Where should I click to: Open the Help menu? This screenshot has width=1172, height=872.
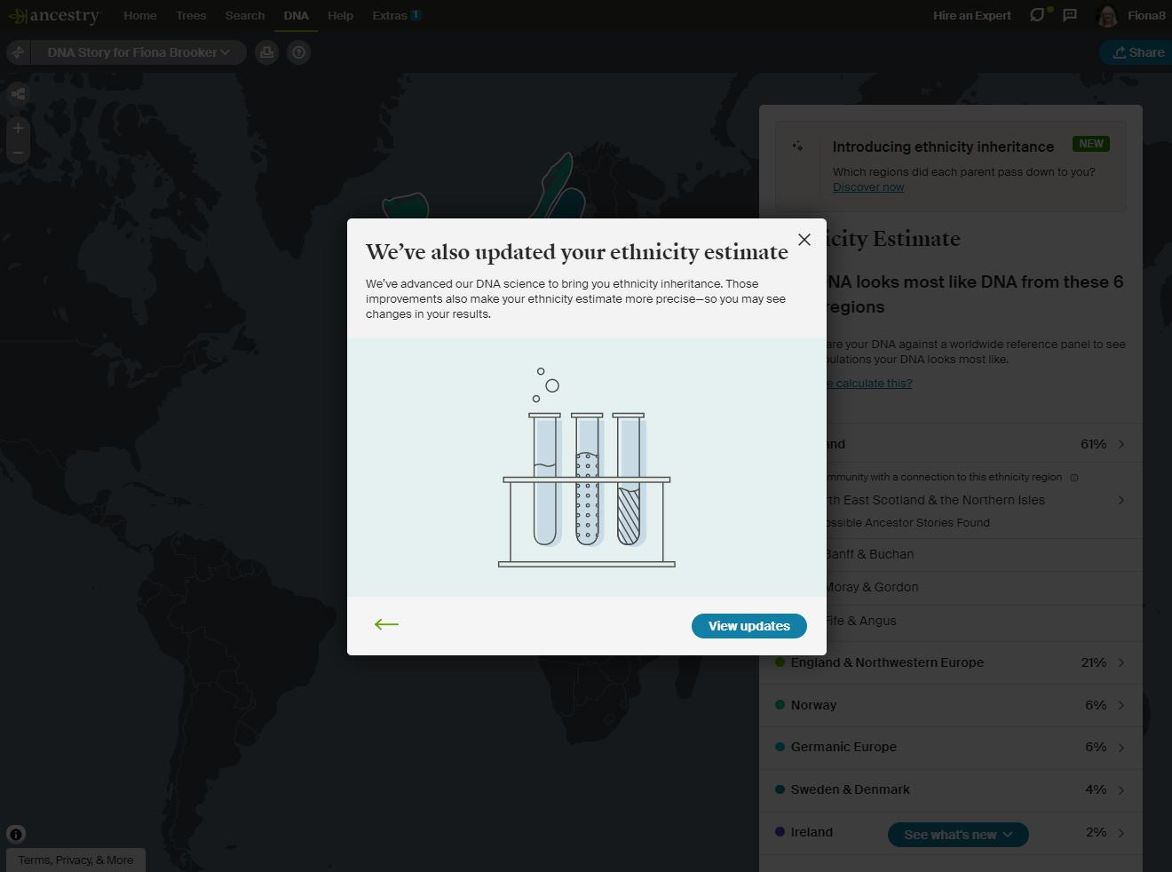pyautogui.click(x=340, y=15)
